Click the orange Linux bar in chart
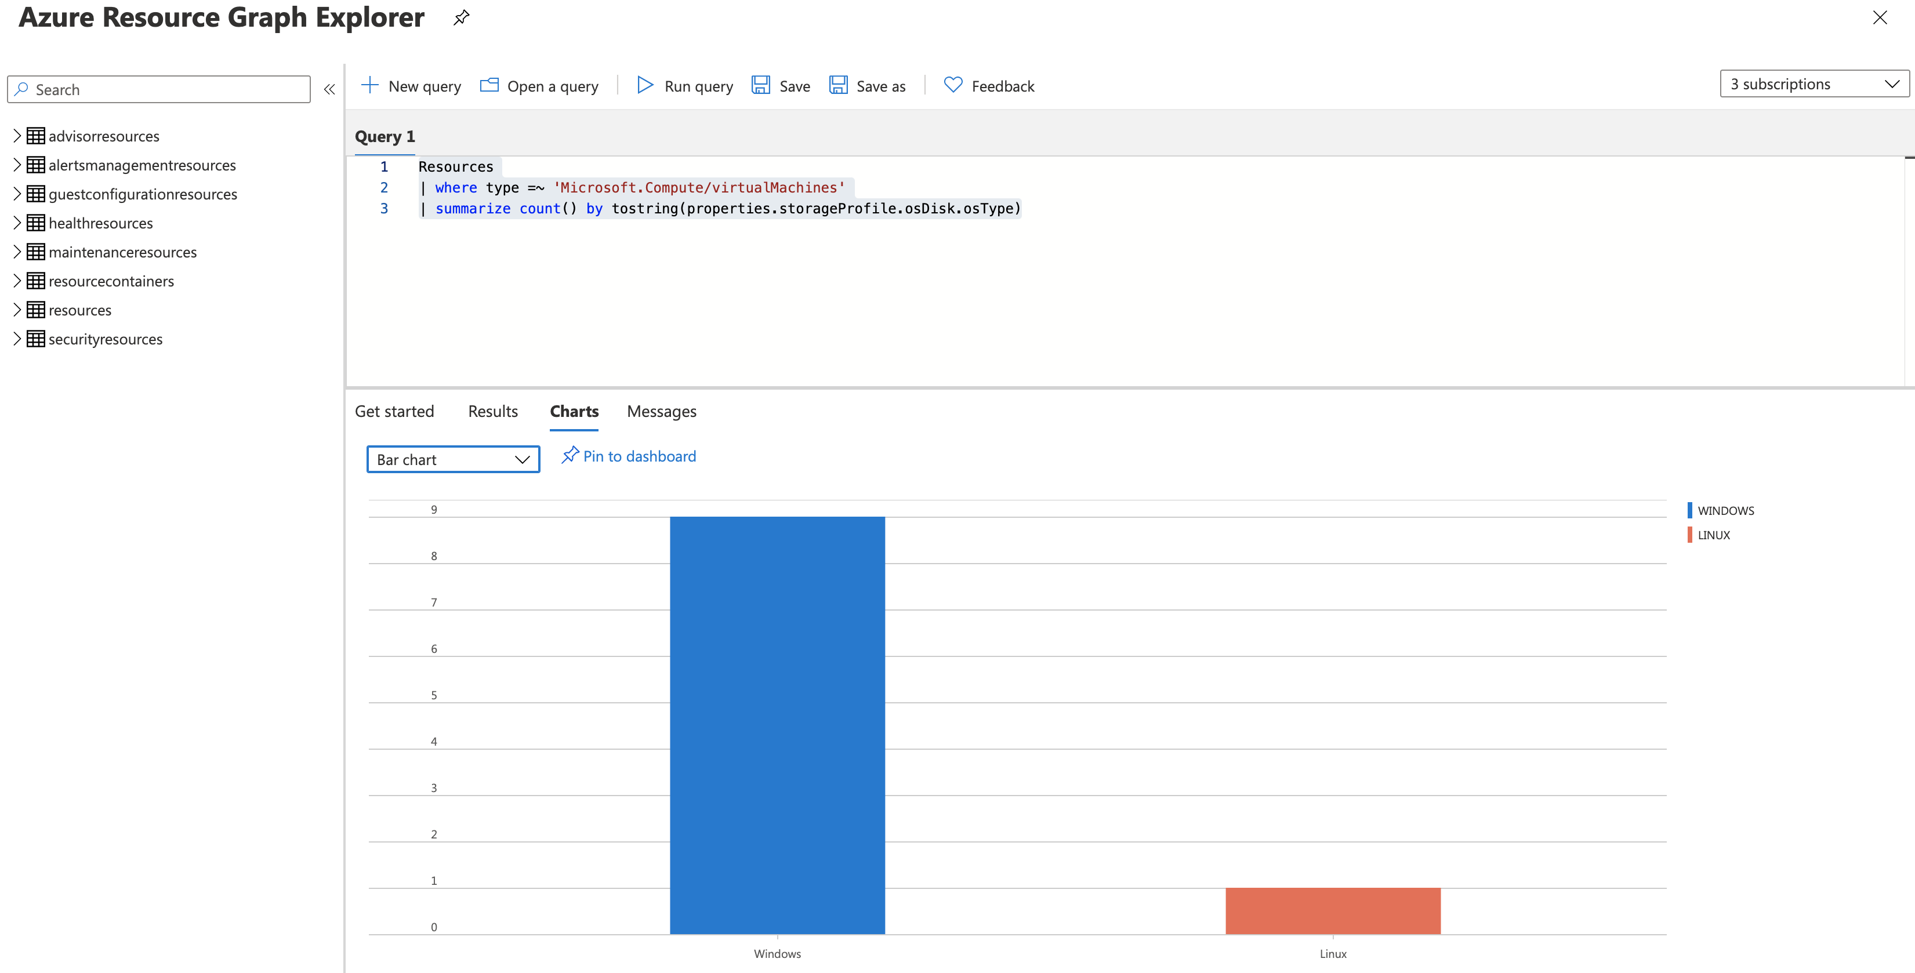Screen dimensions: 1915x973 click(x=1332, y=910)
